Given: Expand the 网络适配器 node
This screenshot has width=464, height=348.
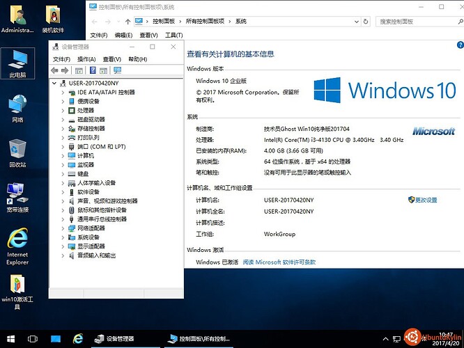Looking at the screenshot, I should pyautogui.click(x=63, y=228).
